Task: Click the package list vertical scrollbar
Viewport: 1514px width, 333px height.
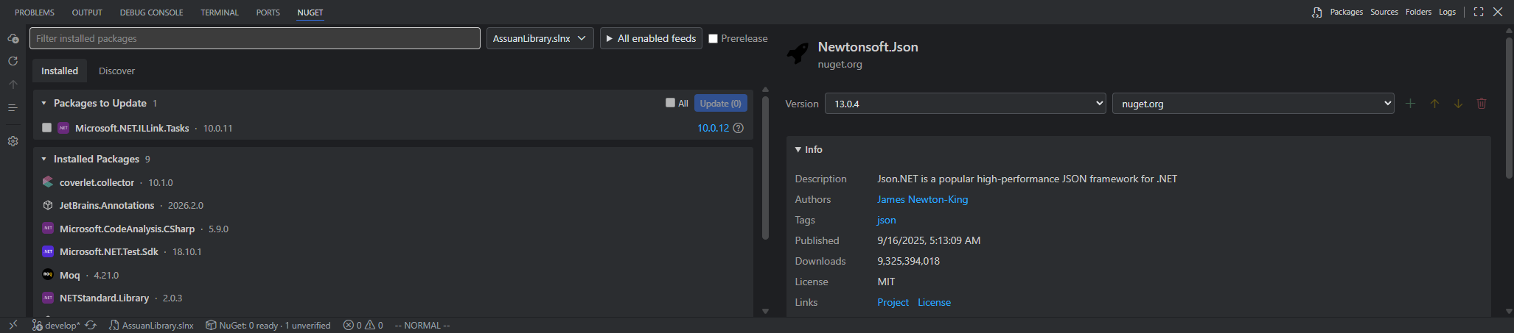Action: [765, 168]
